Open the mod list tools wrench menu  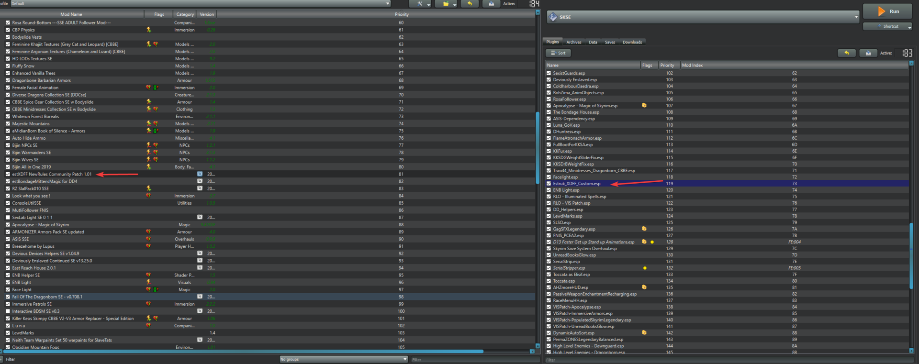420,4
